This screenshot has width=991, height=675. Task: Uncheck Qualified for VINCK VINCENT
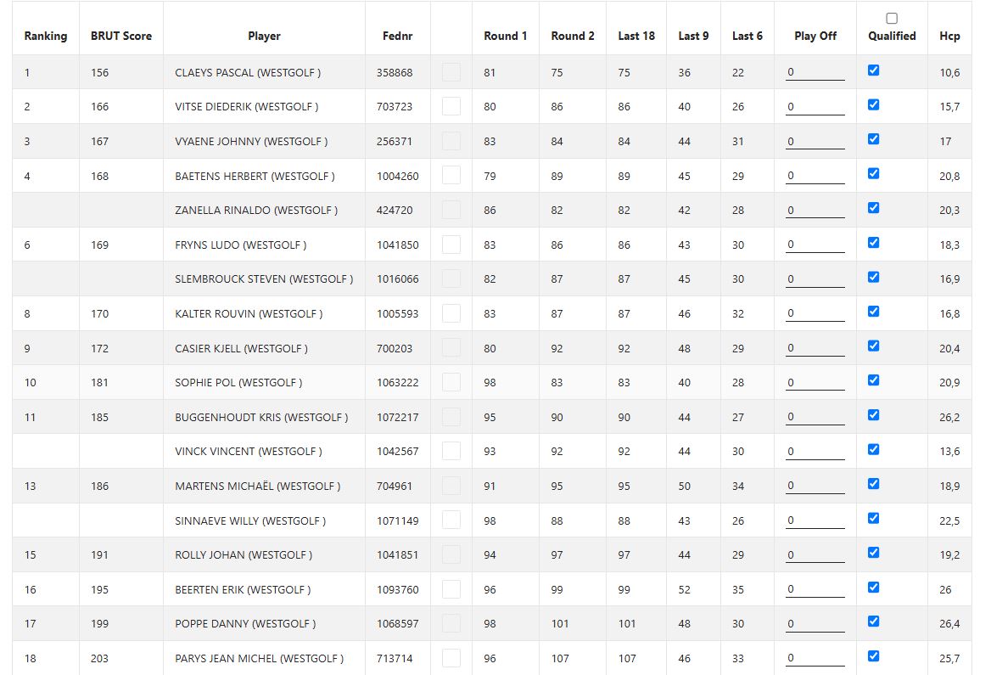coord(873,449)
